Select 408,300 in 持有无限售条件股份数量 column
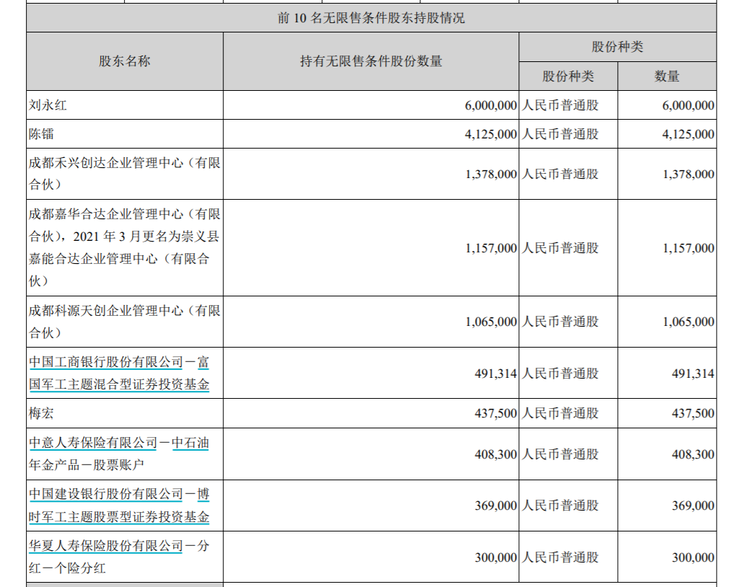This screenshot has height=587, width=742. (495, 454)
